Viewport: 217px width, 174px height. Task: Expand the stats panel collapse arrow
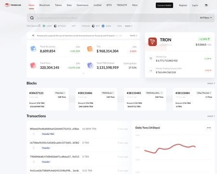click(83, 73)
